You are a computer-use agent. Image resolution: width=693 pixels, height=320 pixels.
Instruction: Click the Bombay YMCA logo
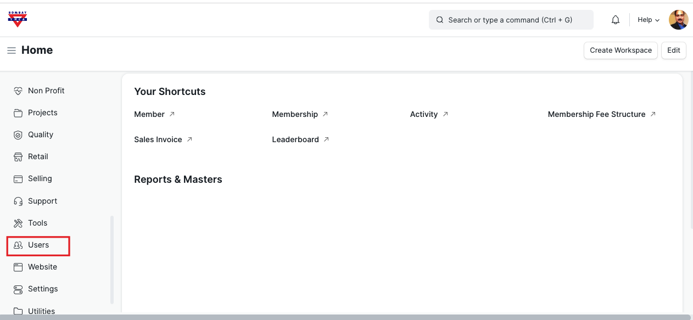[x=18, y=19]
